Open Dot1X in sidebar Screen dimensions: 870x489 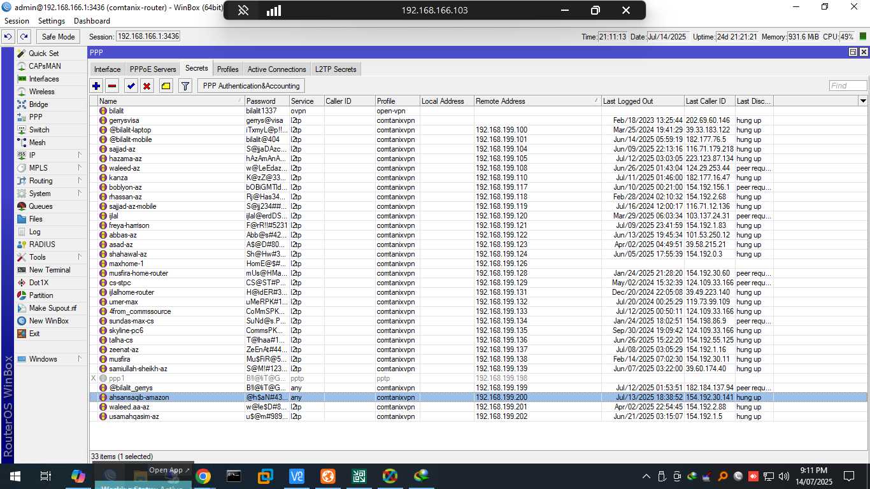pyautogui.click(x=38, y=283)
